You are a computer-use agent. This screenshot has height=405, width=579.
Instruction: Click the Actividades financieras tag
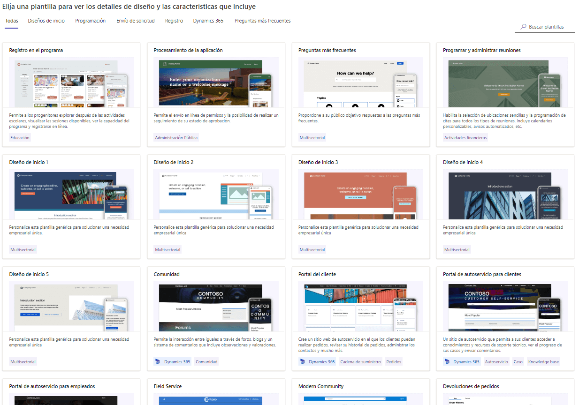[465, 138]
